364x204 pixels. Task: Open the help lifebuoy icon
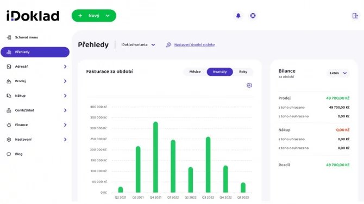click(253, 16)
